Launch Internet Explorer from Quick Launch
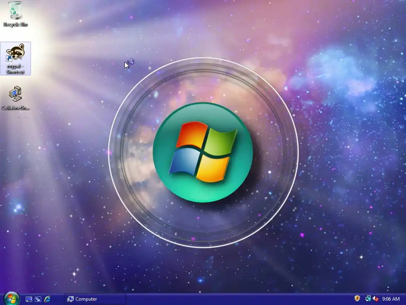406x305 pixels. coord(47,299)
